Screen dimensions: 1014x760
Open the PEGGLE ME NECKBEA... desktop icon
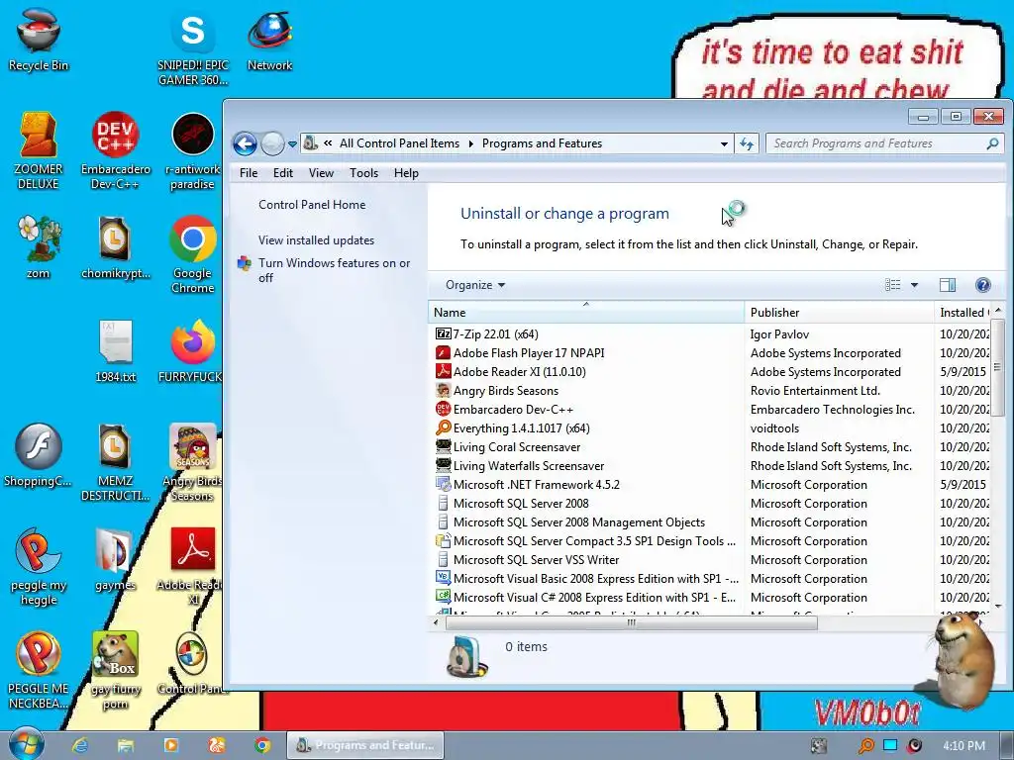pos(39,670)
